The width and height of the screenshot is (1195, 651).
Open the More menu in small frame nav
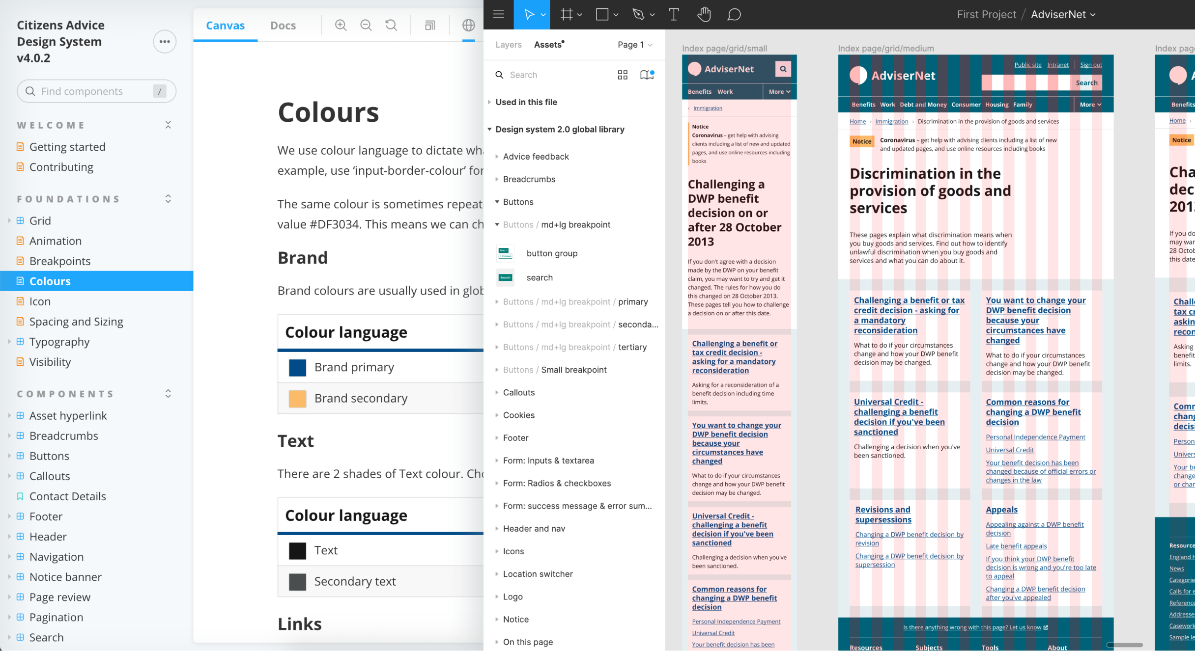779,92
